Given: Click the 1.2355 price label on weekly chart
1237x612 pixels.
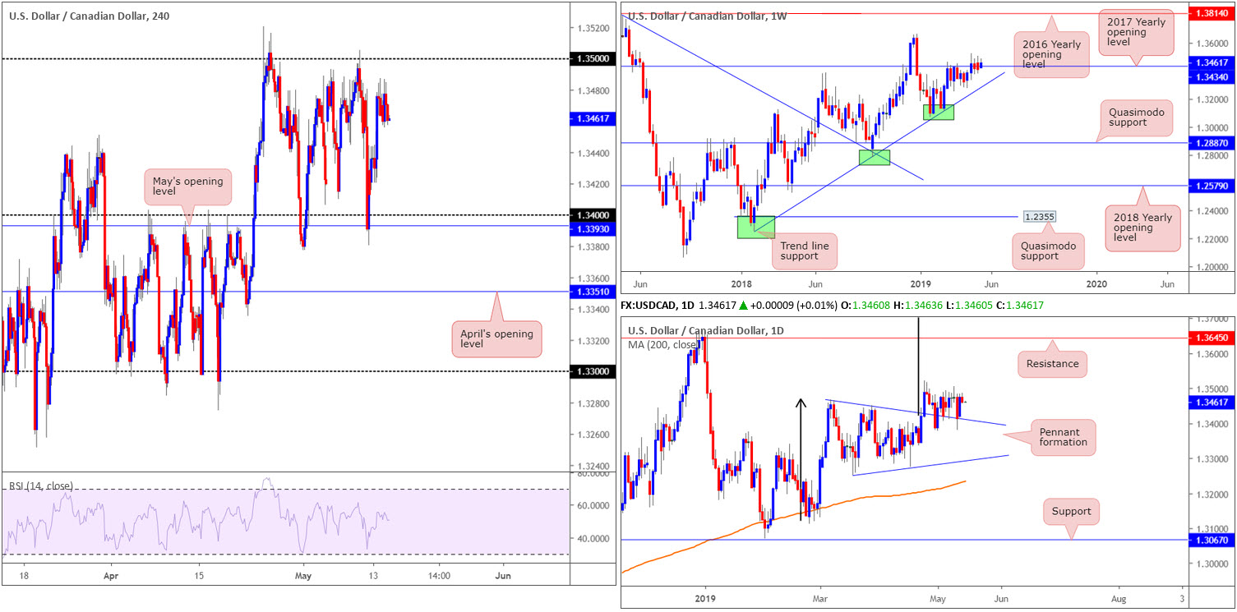Looking at the screenshot, I should (x=1039, y=217).
